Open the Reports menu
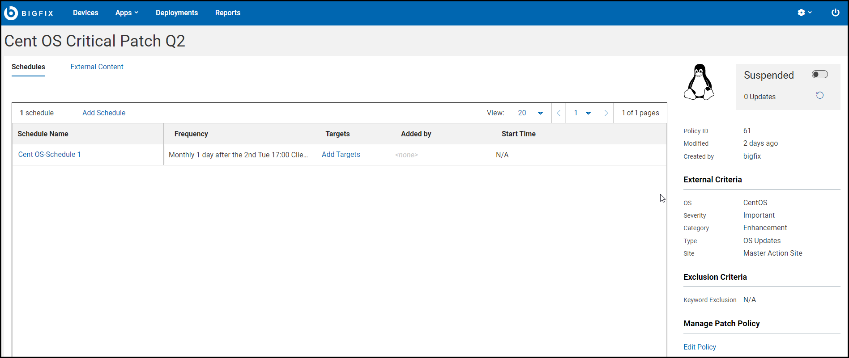 tap(228, 13)
